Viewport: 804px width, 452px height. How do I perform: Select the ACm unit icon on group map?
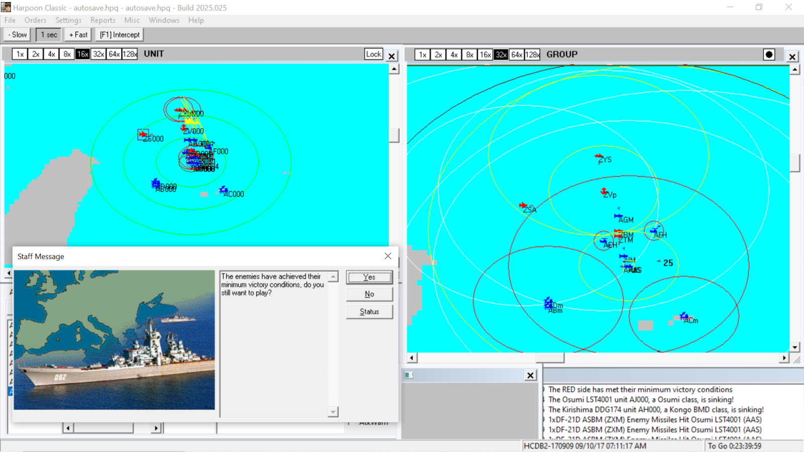(683, 316)
